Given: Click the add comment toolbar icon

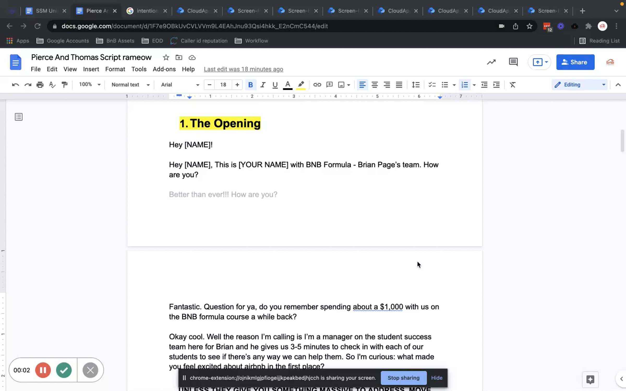Looking at the screenshot, I should [x=329, y=85].
